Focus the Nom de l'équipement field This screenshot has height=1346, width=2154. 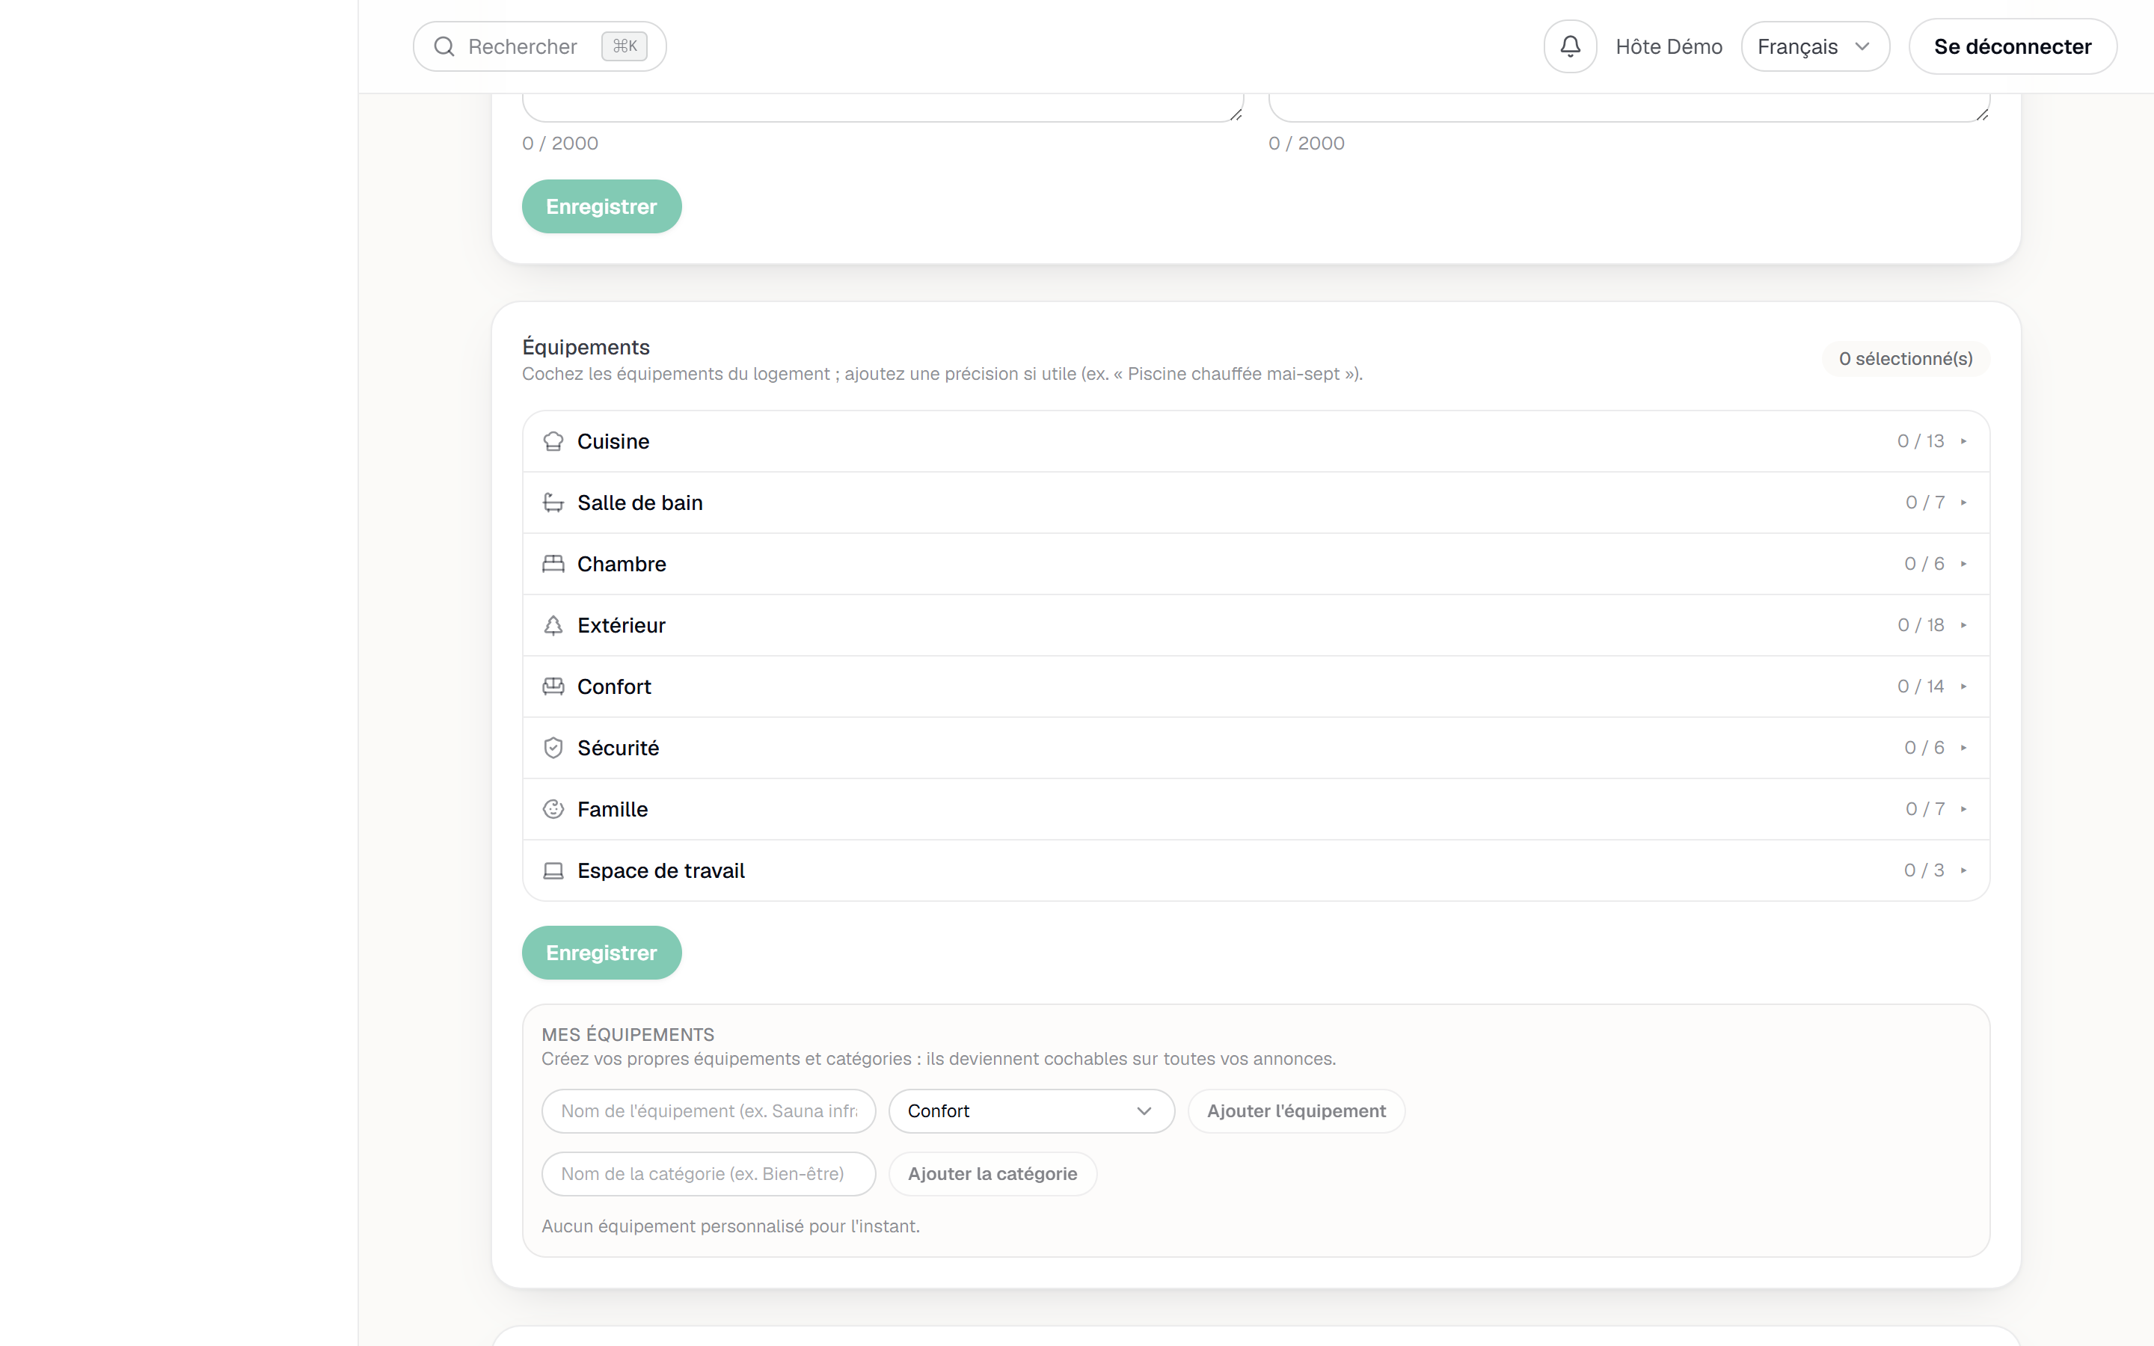[708, 1111]
